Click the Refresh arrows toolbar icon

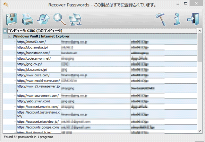point(43,19)
